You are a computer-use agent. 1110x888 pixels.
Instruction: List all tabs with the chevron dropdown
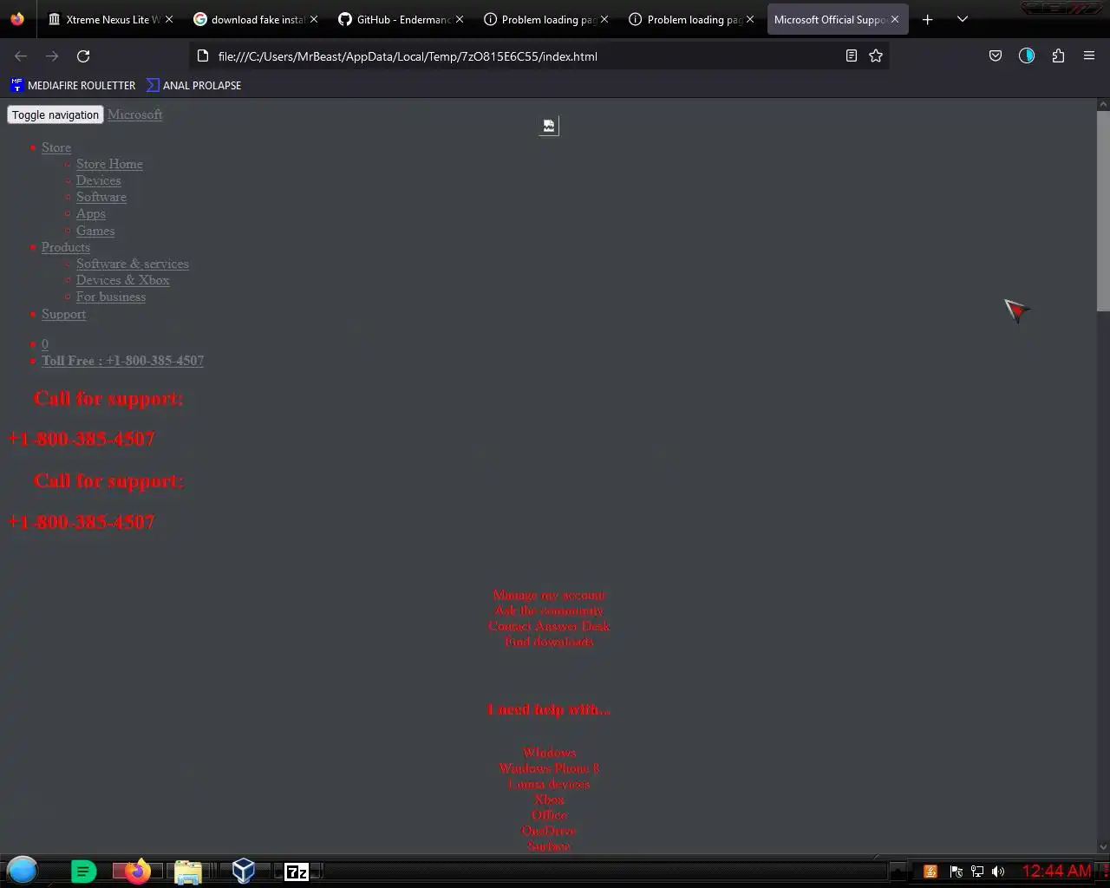click(963, 19)
